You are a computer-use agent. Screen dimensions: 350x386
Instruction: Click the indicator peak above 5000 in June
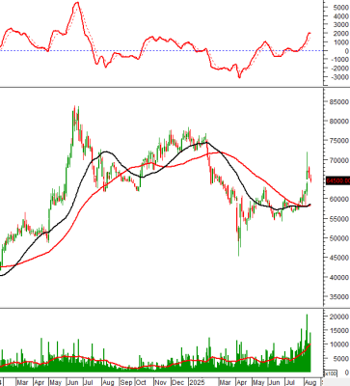pos(77,3)
